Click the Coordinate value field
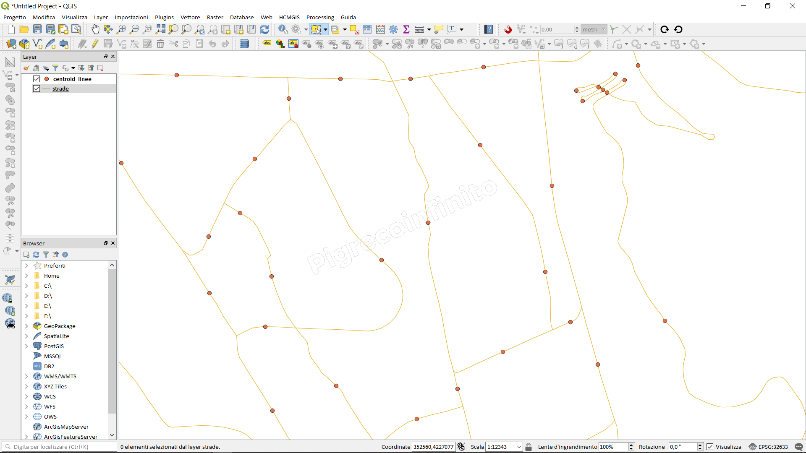806x453 pixels. (434, 447)
